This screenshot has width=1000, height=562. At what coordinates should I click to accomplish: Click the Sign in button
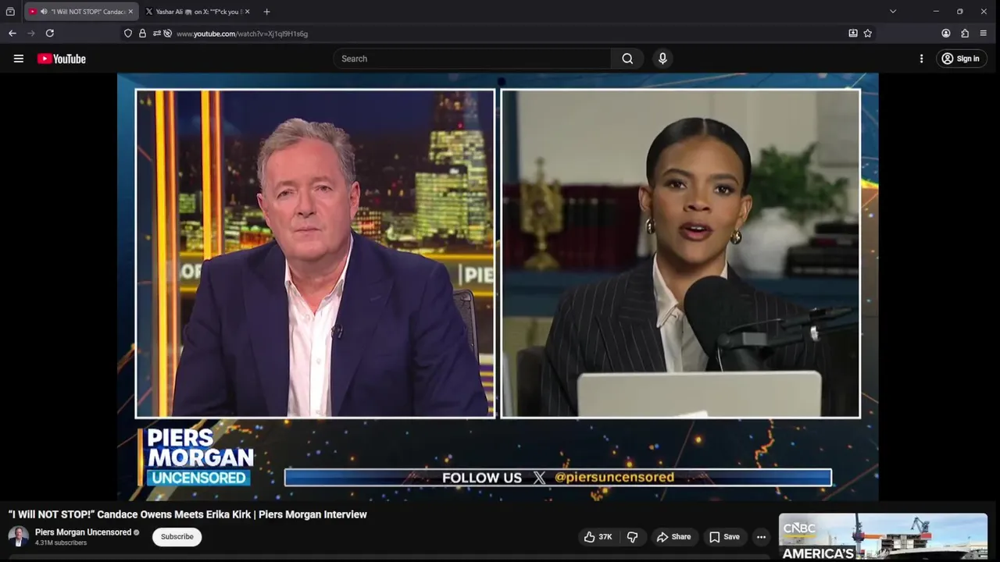tap(961, 59)
